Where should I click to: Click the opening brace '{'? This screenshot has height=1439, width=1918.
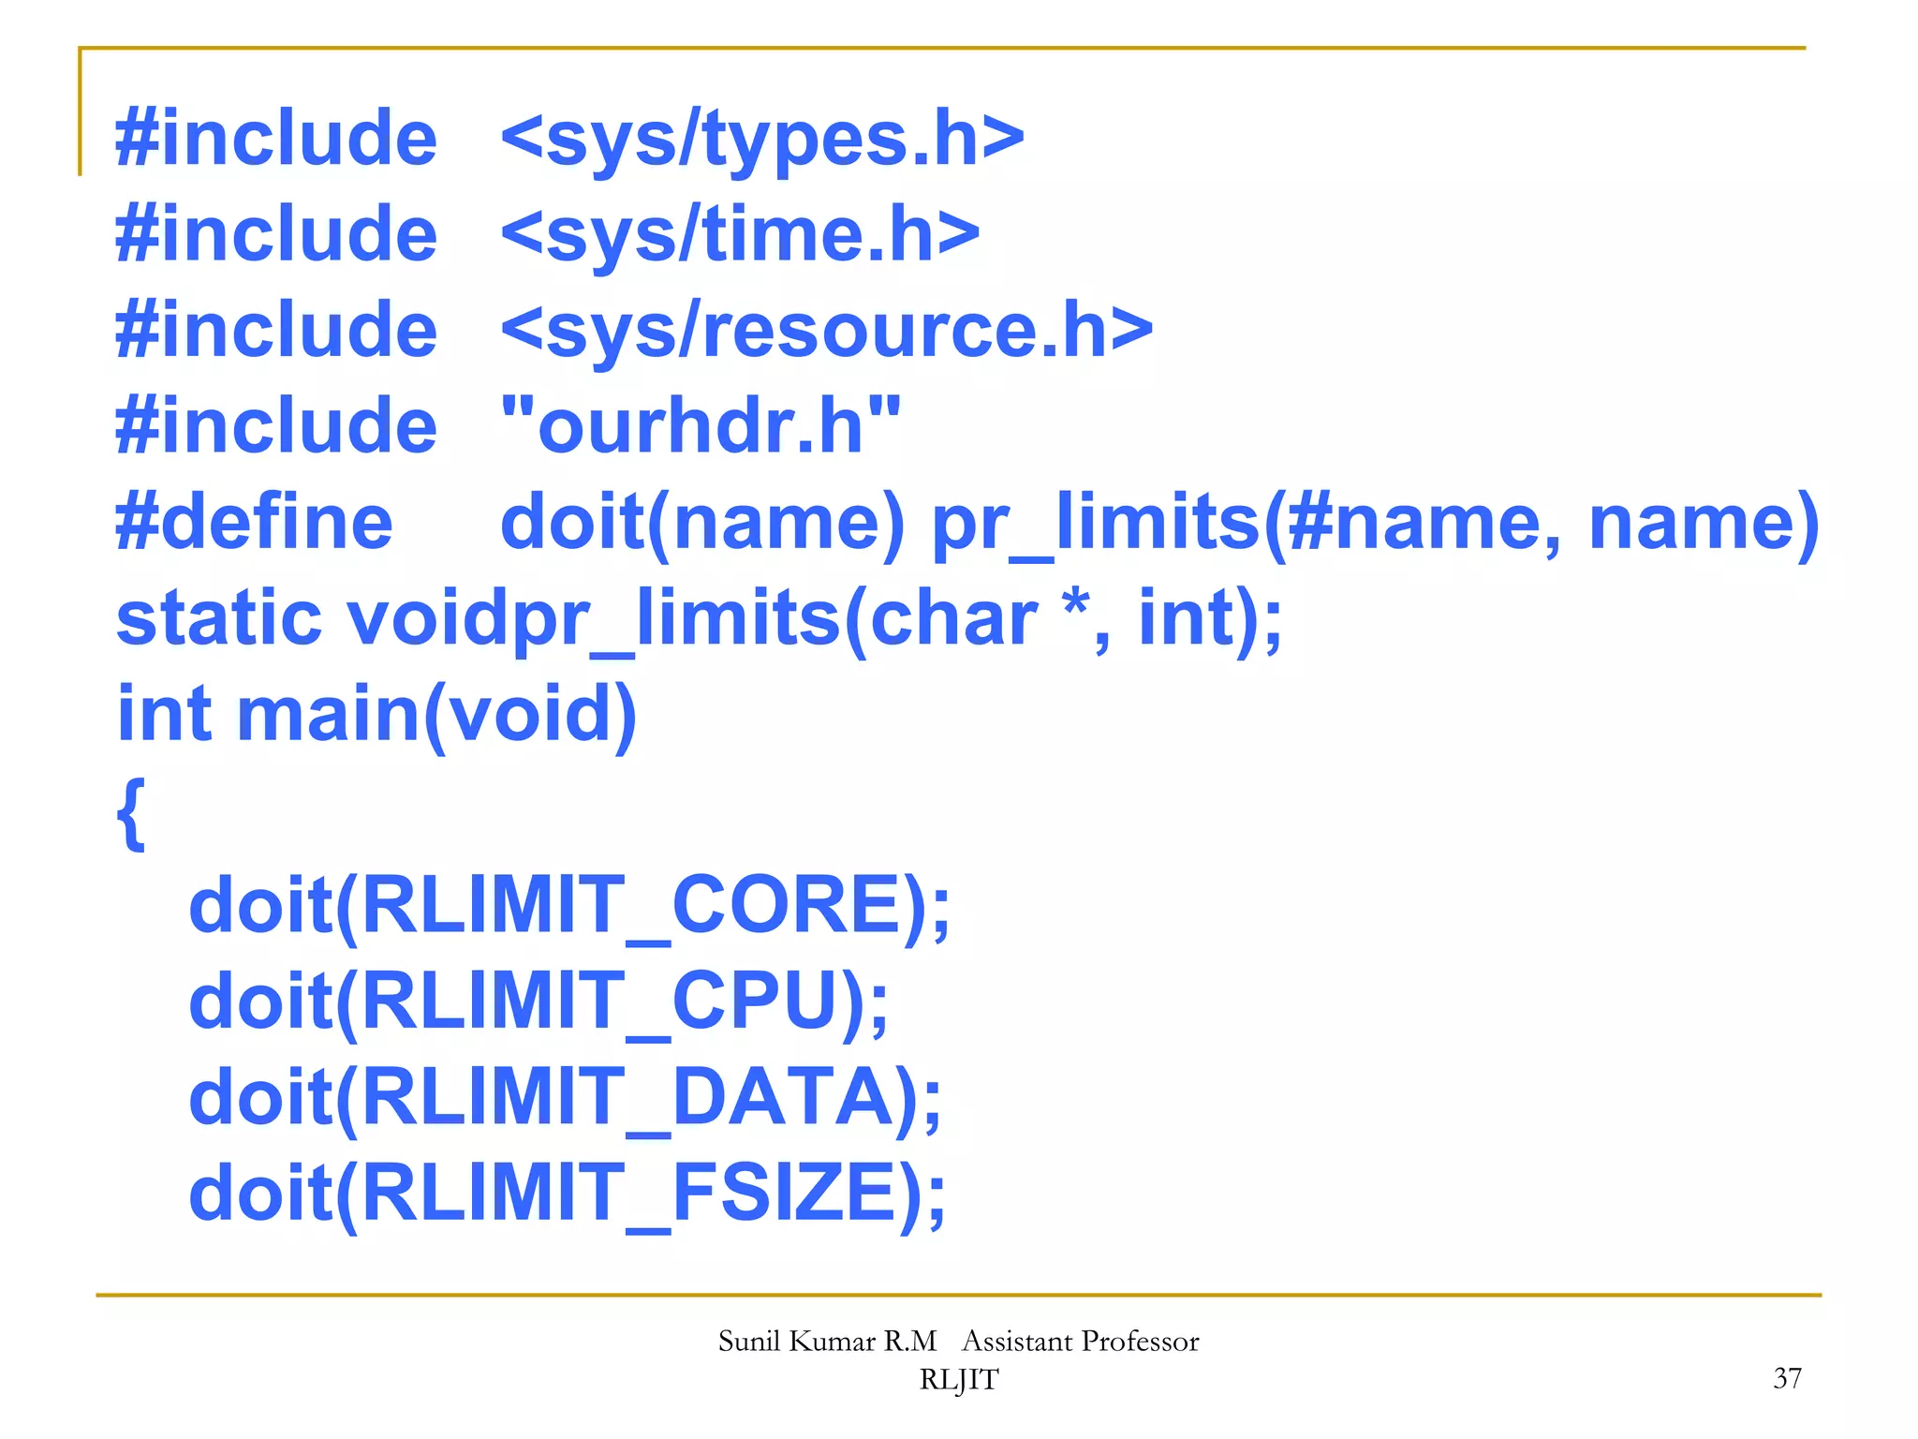pyautogui.click(x=131, y=813)
